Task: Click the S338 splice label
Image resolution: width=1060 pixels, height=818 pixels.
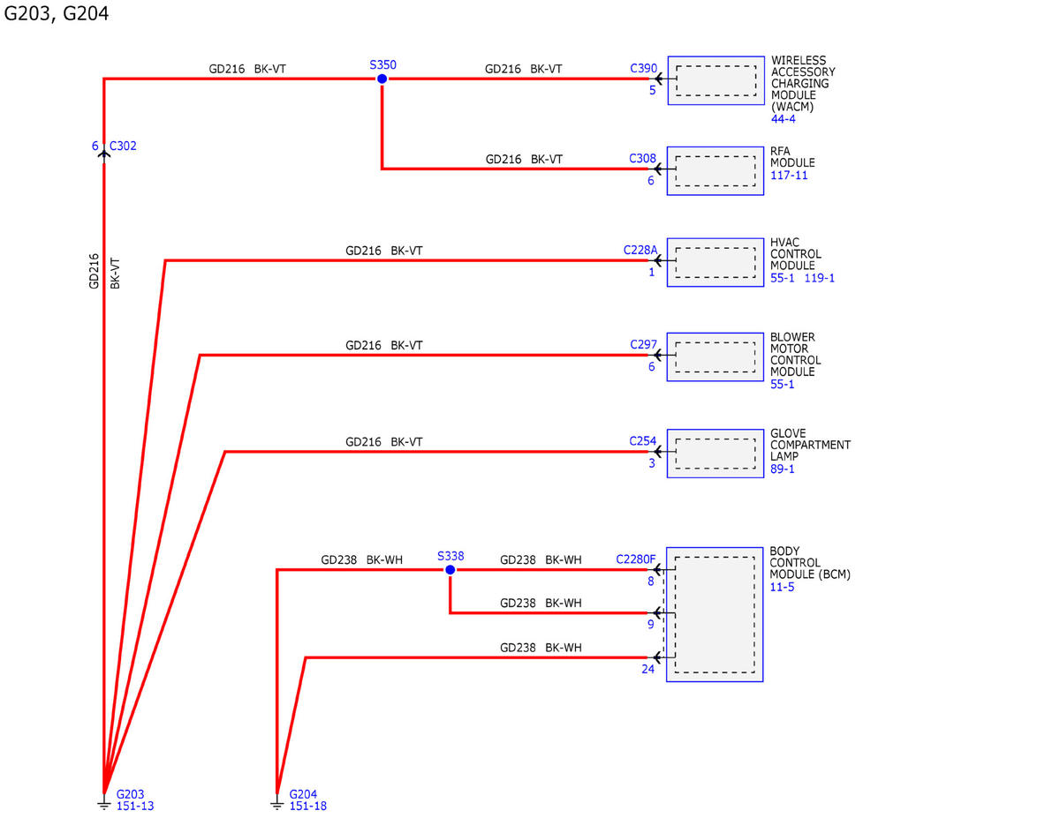Action: 450,557
